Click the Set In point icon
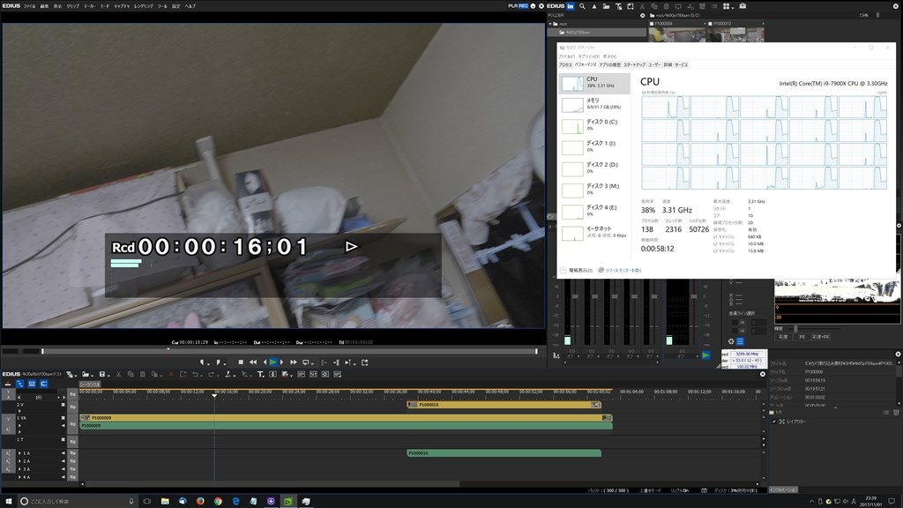 pyautogui.click(x=202, y=362)
